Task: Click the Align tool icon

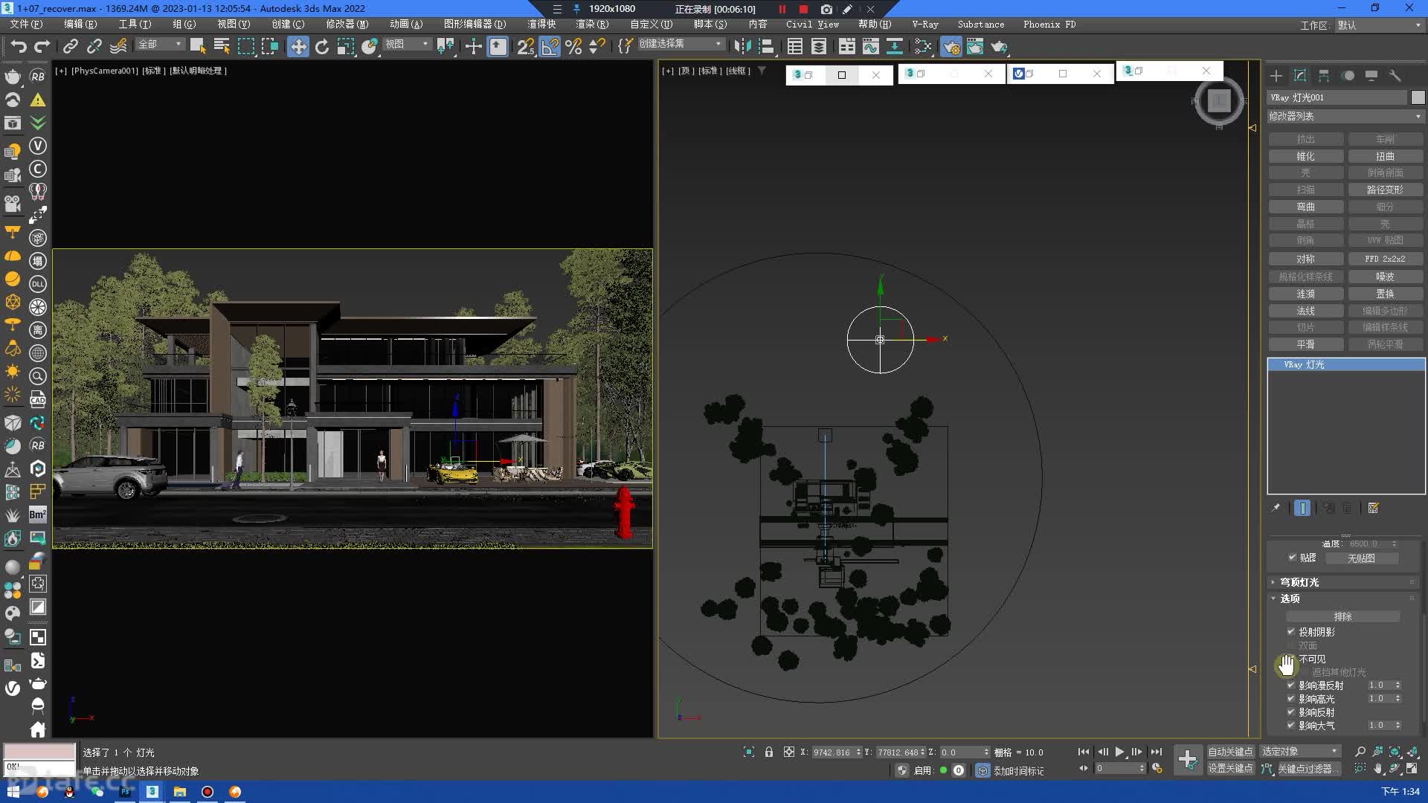Action: point(766,46)
